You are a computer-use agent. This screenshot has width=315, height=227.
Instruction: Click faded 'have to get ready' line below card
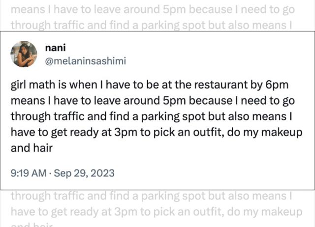pos(157,212)
